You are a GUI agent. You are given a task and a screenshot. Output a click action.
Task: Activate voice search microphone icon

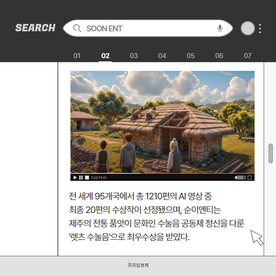coord(220,28)
